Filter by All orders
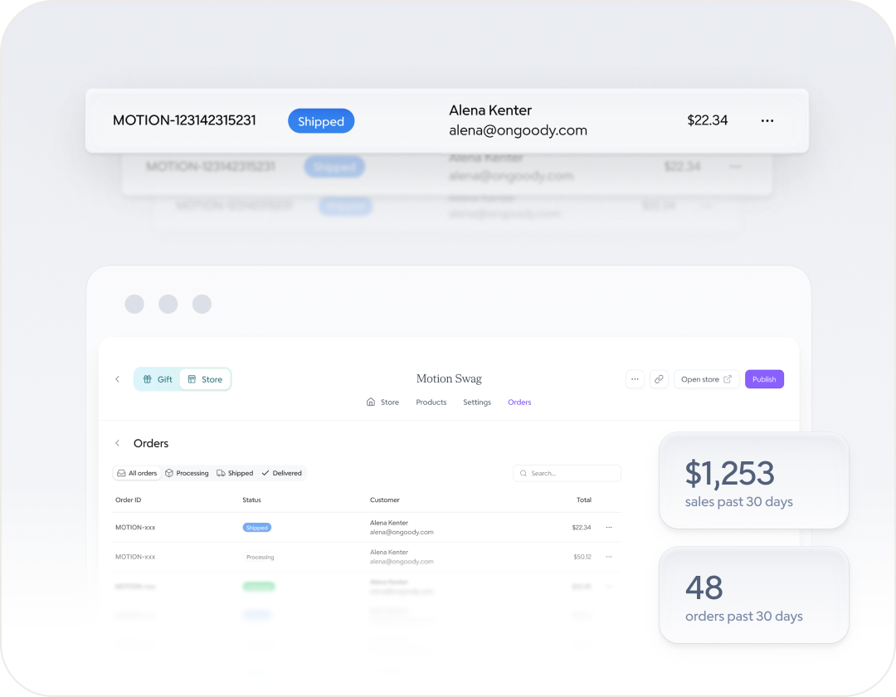Viewport: 896px width, 697px height. click(137, 473)
